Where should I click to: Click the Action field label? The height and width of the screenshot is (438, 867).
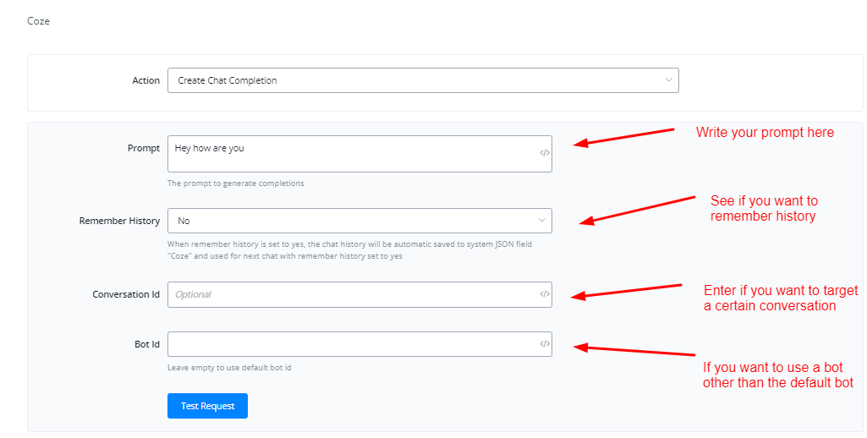tap(145, 80)
